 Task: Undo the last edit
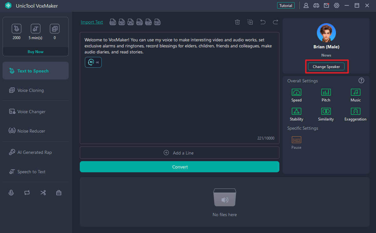tap(263, 22)
